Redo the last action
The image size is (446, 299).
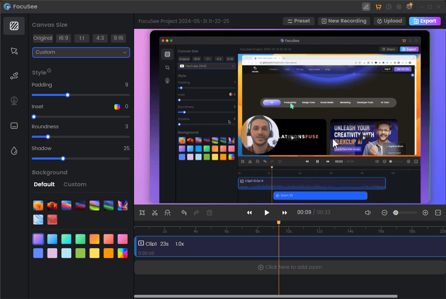[197, 213]
